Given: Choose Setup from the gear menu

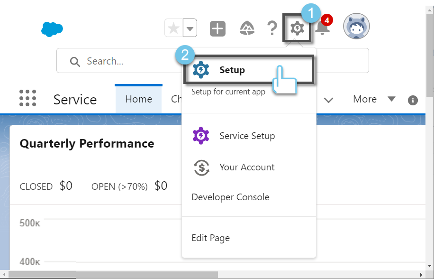Looking at the screenshot, I should [249, 70].
